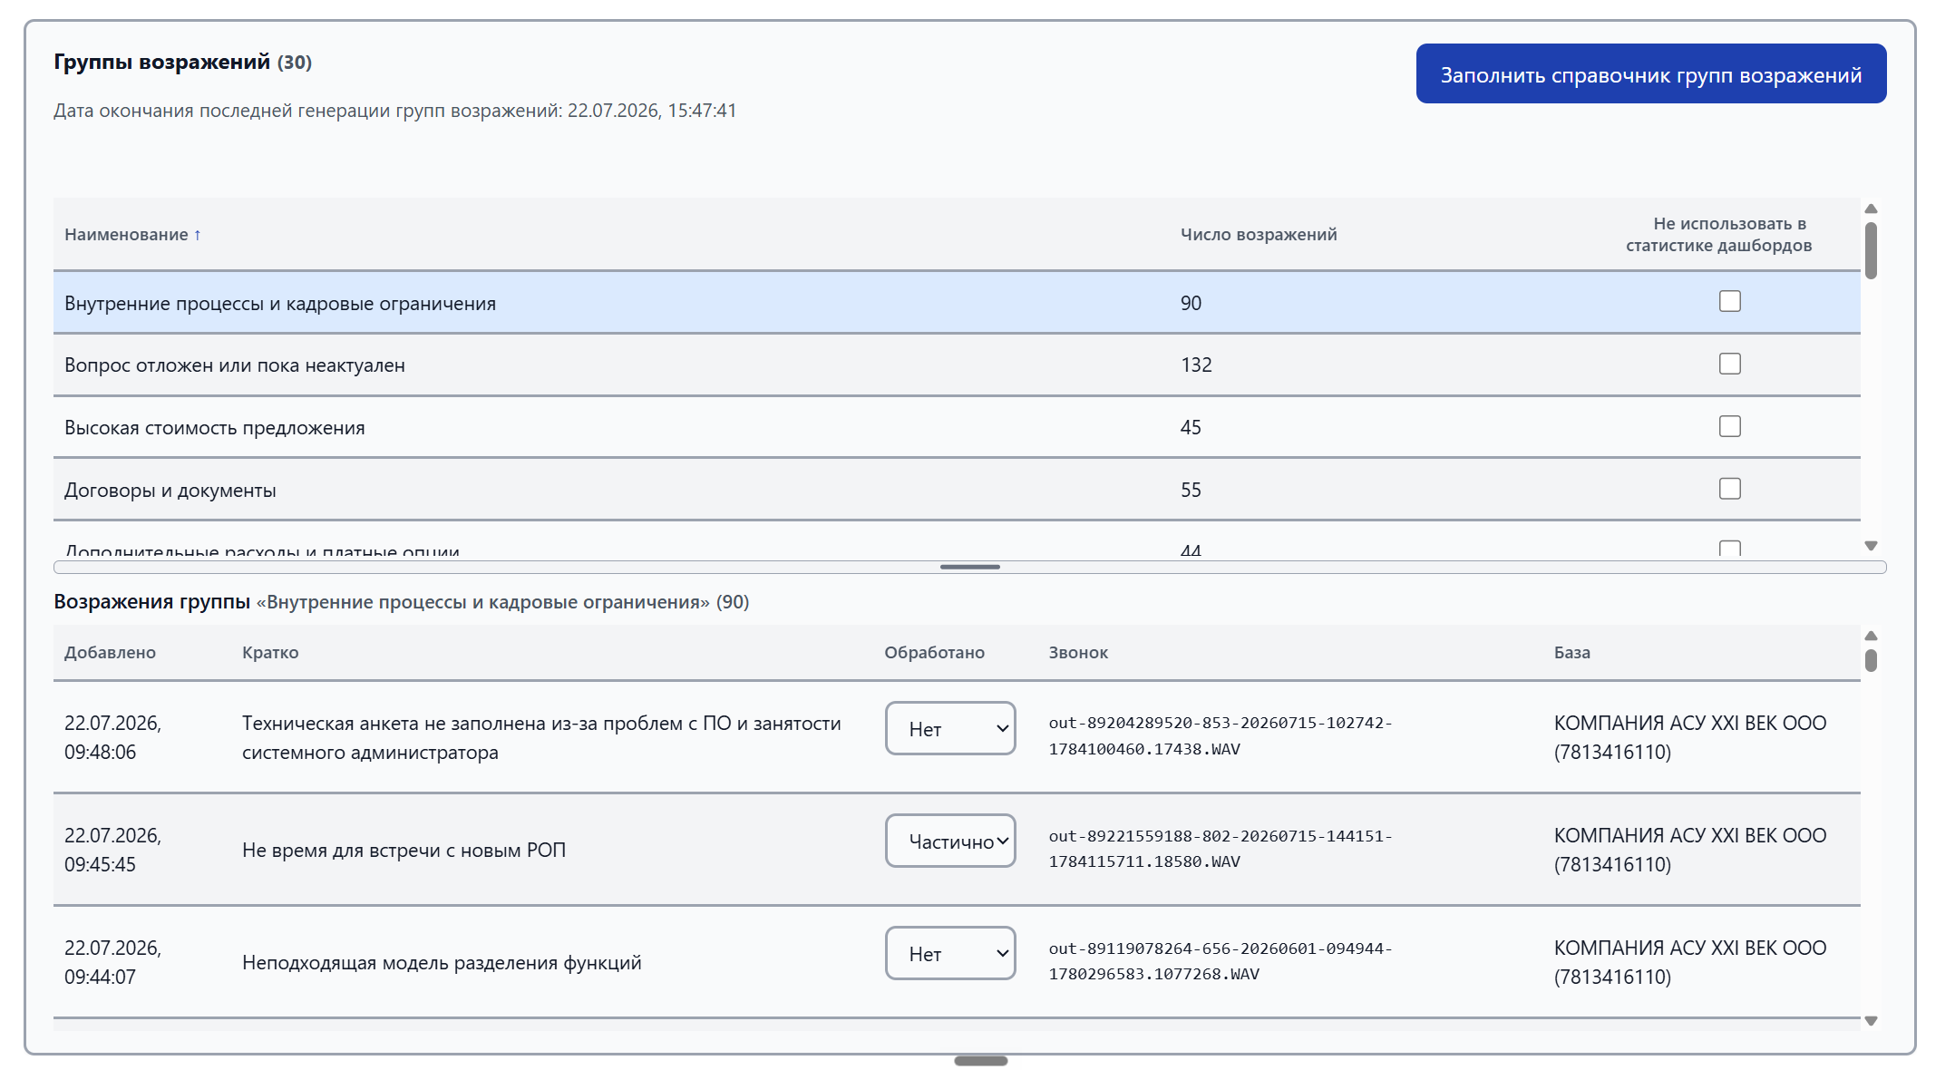Click the База cell in the 09:44:07 row
Viewport: 1955px width, 1070px height.
pyautogui.click(x=1690, y=962)
